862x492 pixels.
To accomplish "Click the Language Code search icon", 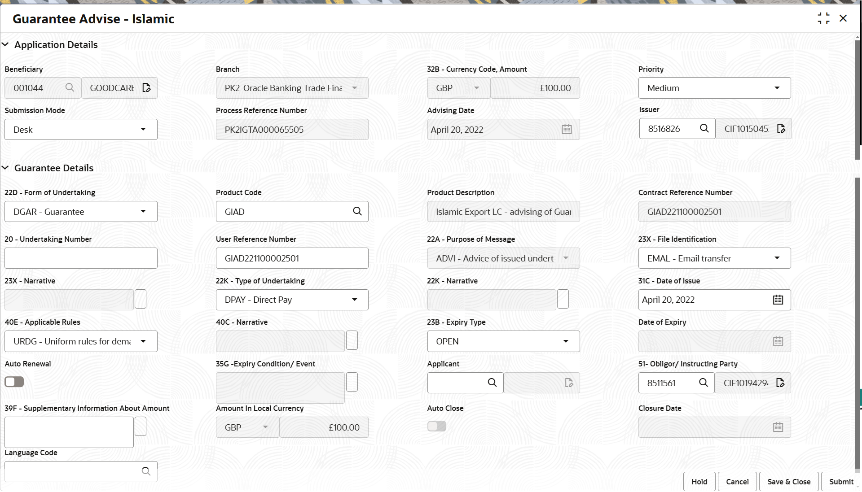I will click(146, 471).
